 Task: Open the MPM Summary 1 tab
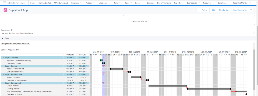(x=61, y=3)
